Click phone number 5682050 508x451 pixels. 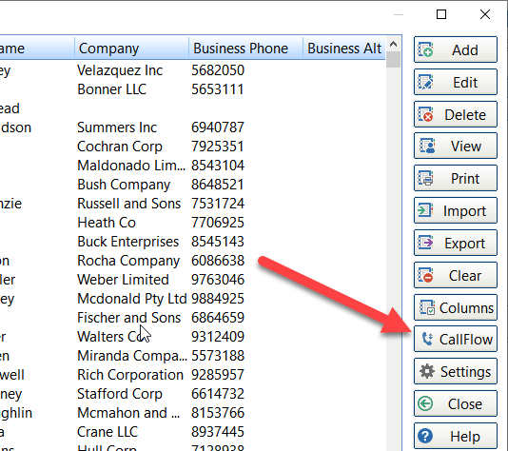[x=218, y=70]
